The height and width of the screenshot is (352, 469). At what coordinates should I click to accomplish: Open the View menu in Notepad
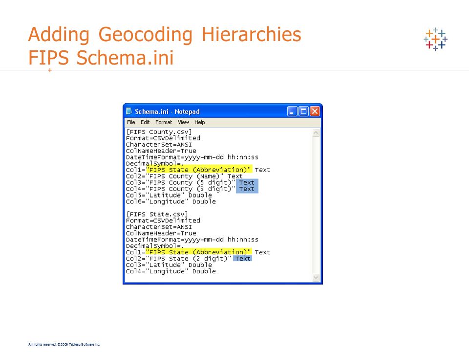(x=183, y=122)
